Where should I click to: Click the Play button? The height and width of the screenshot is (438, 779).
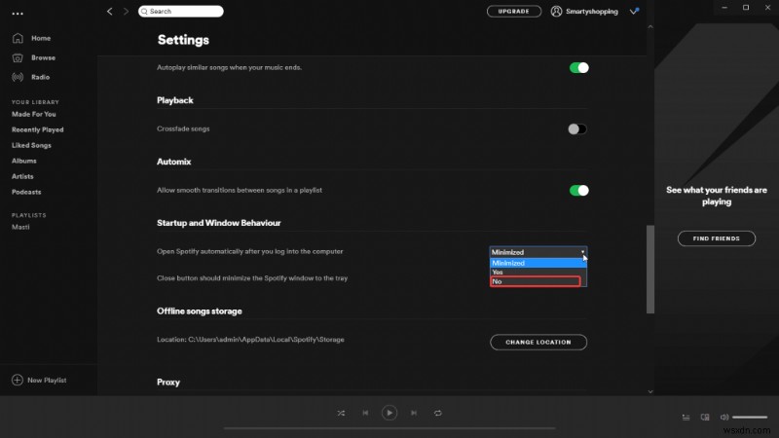(x=389, y=413)
